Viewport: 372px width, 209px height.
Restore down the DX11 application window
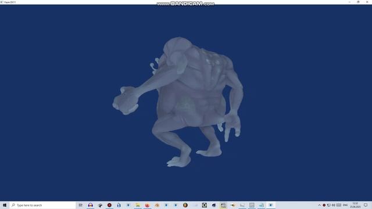point(358,2)
